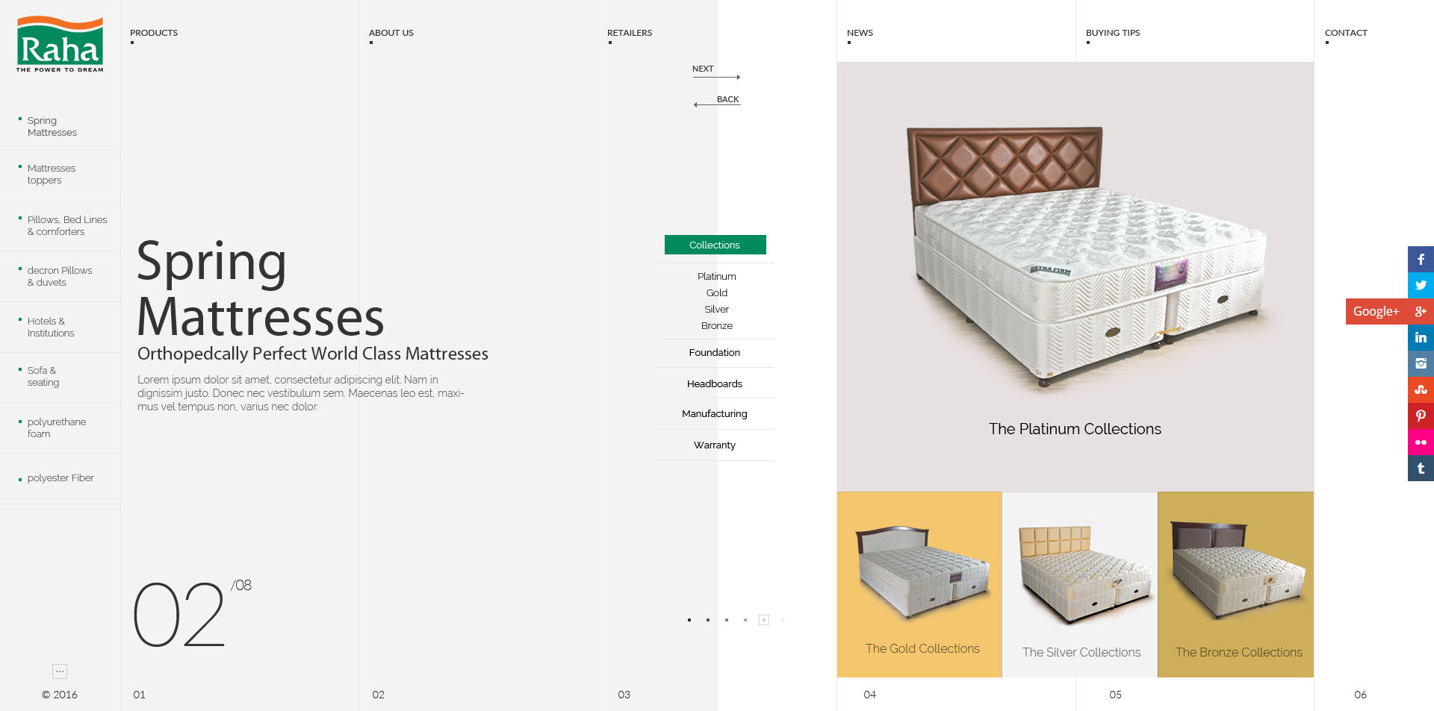Screen dimensions: 1434x711
Task: Open the Twitter social icon
Action: point(1421,285)
